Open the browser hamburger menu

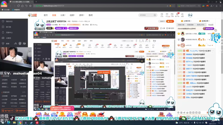click(220, 6)
